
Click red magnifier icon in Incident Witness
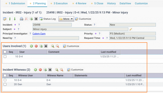pos(62,70)
